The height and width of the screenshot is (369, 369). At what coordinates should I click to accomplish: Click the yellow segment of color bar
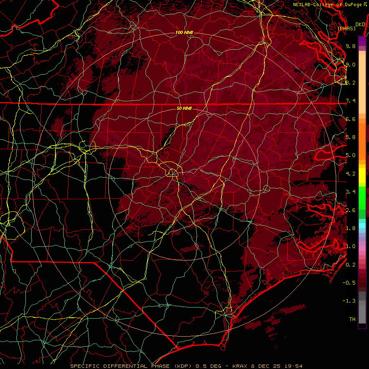[362, 175]
